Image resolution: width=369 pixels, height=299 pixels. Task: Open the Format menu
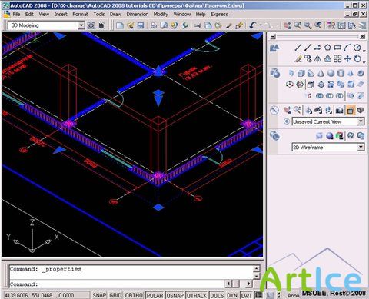[80, 15]
